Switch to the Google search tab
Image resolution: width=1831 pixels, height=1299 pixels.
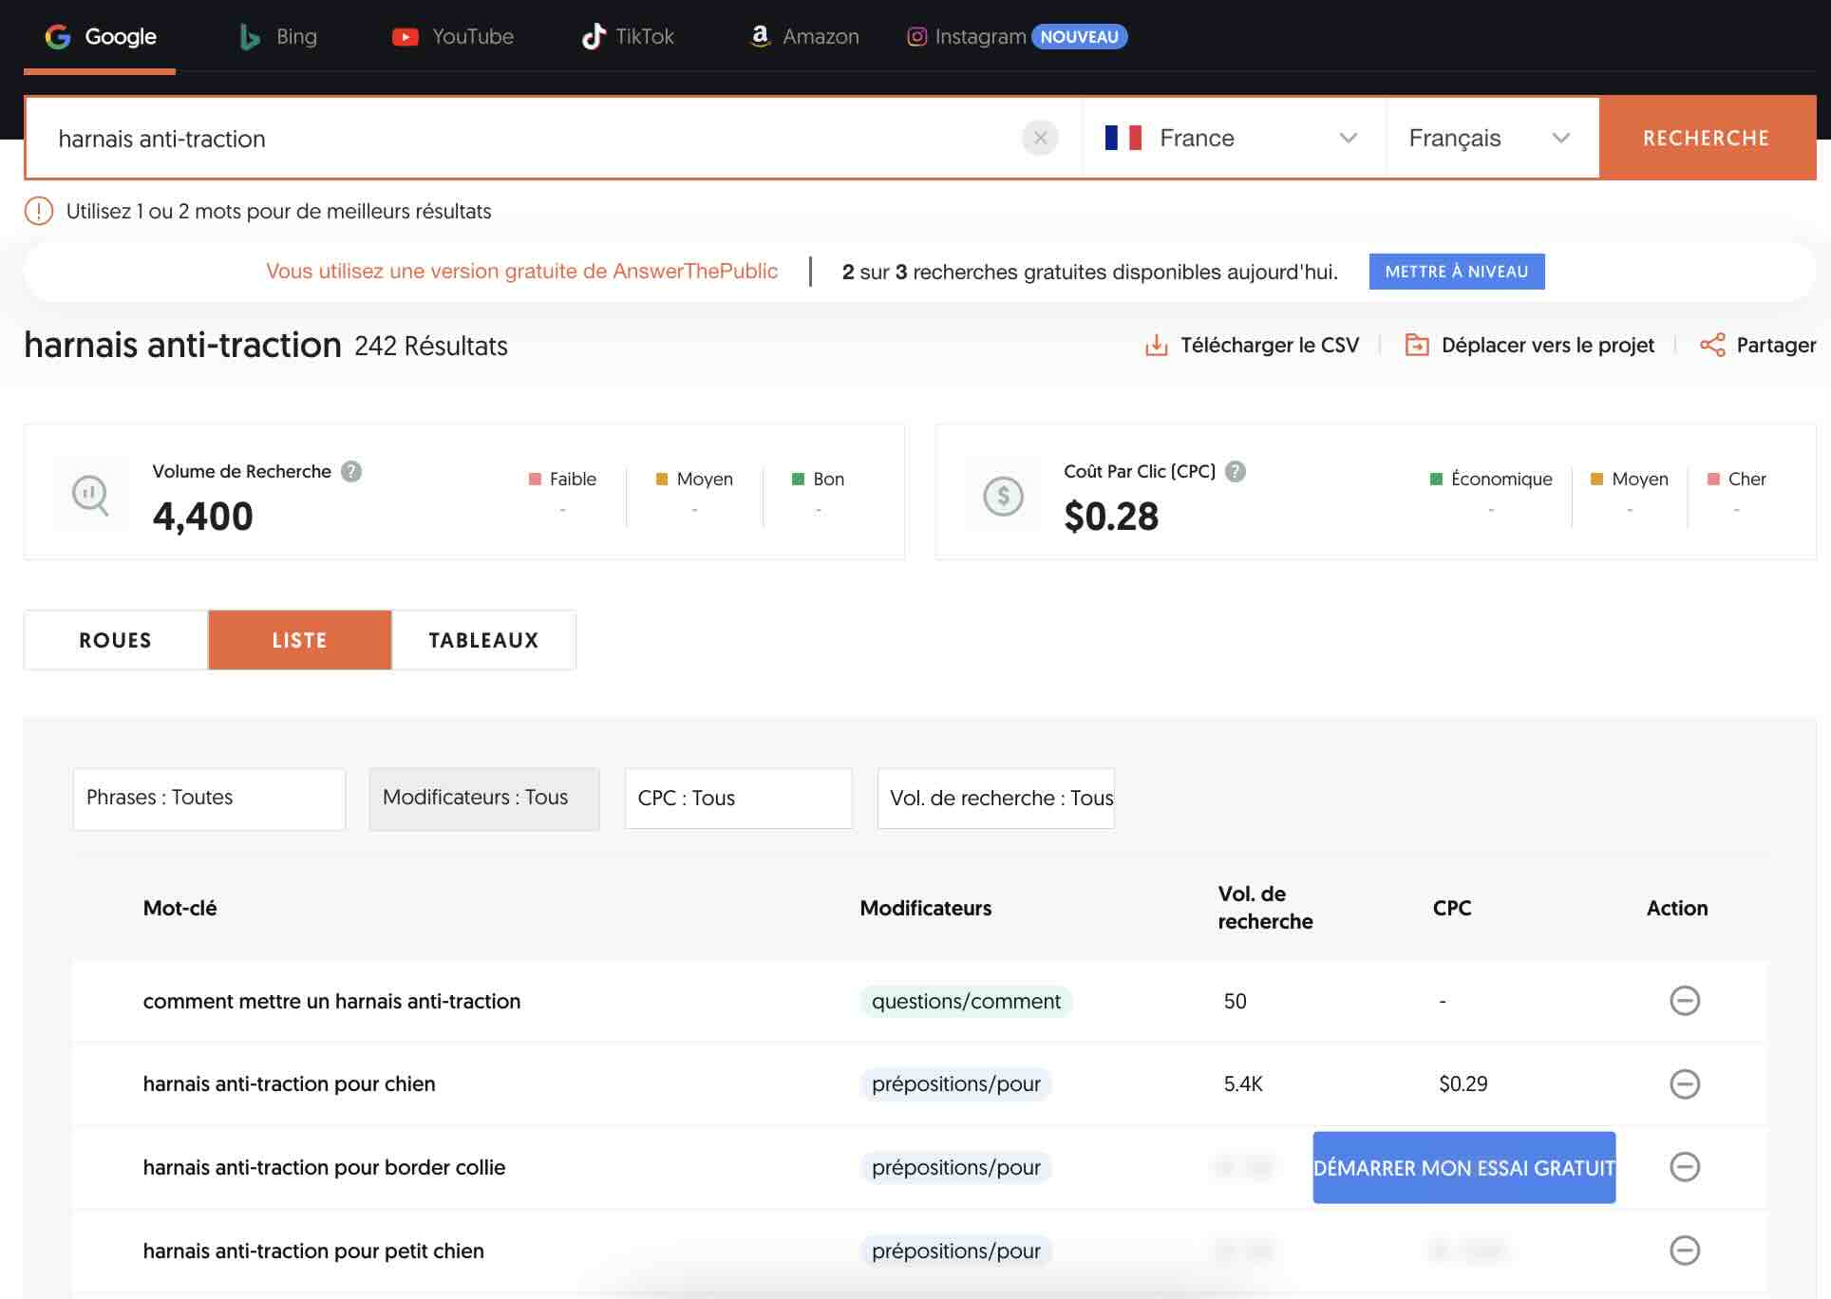coord(100,37)
